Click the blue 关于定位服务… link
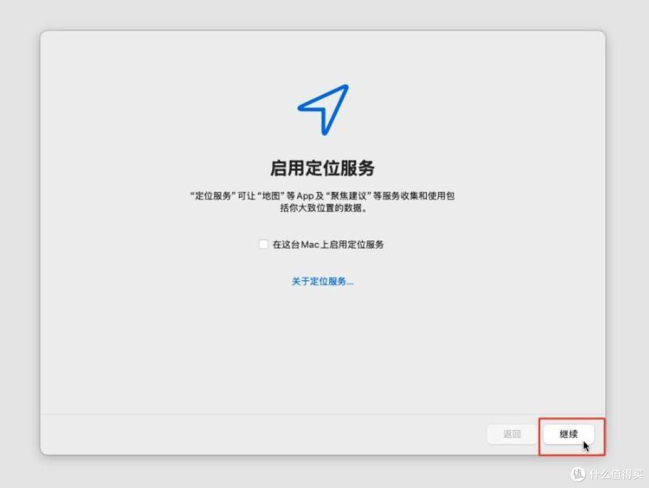Screen dimensions: 649x488 pos(323,281)
